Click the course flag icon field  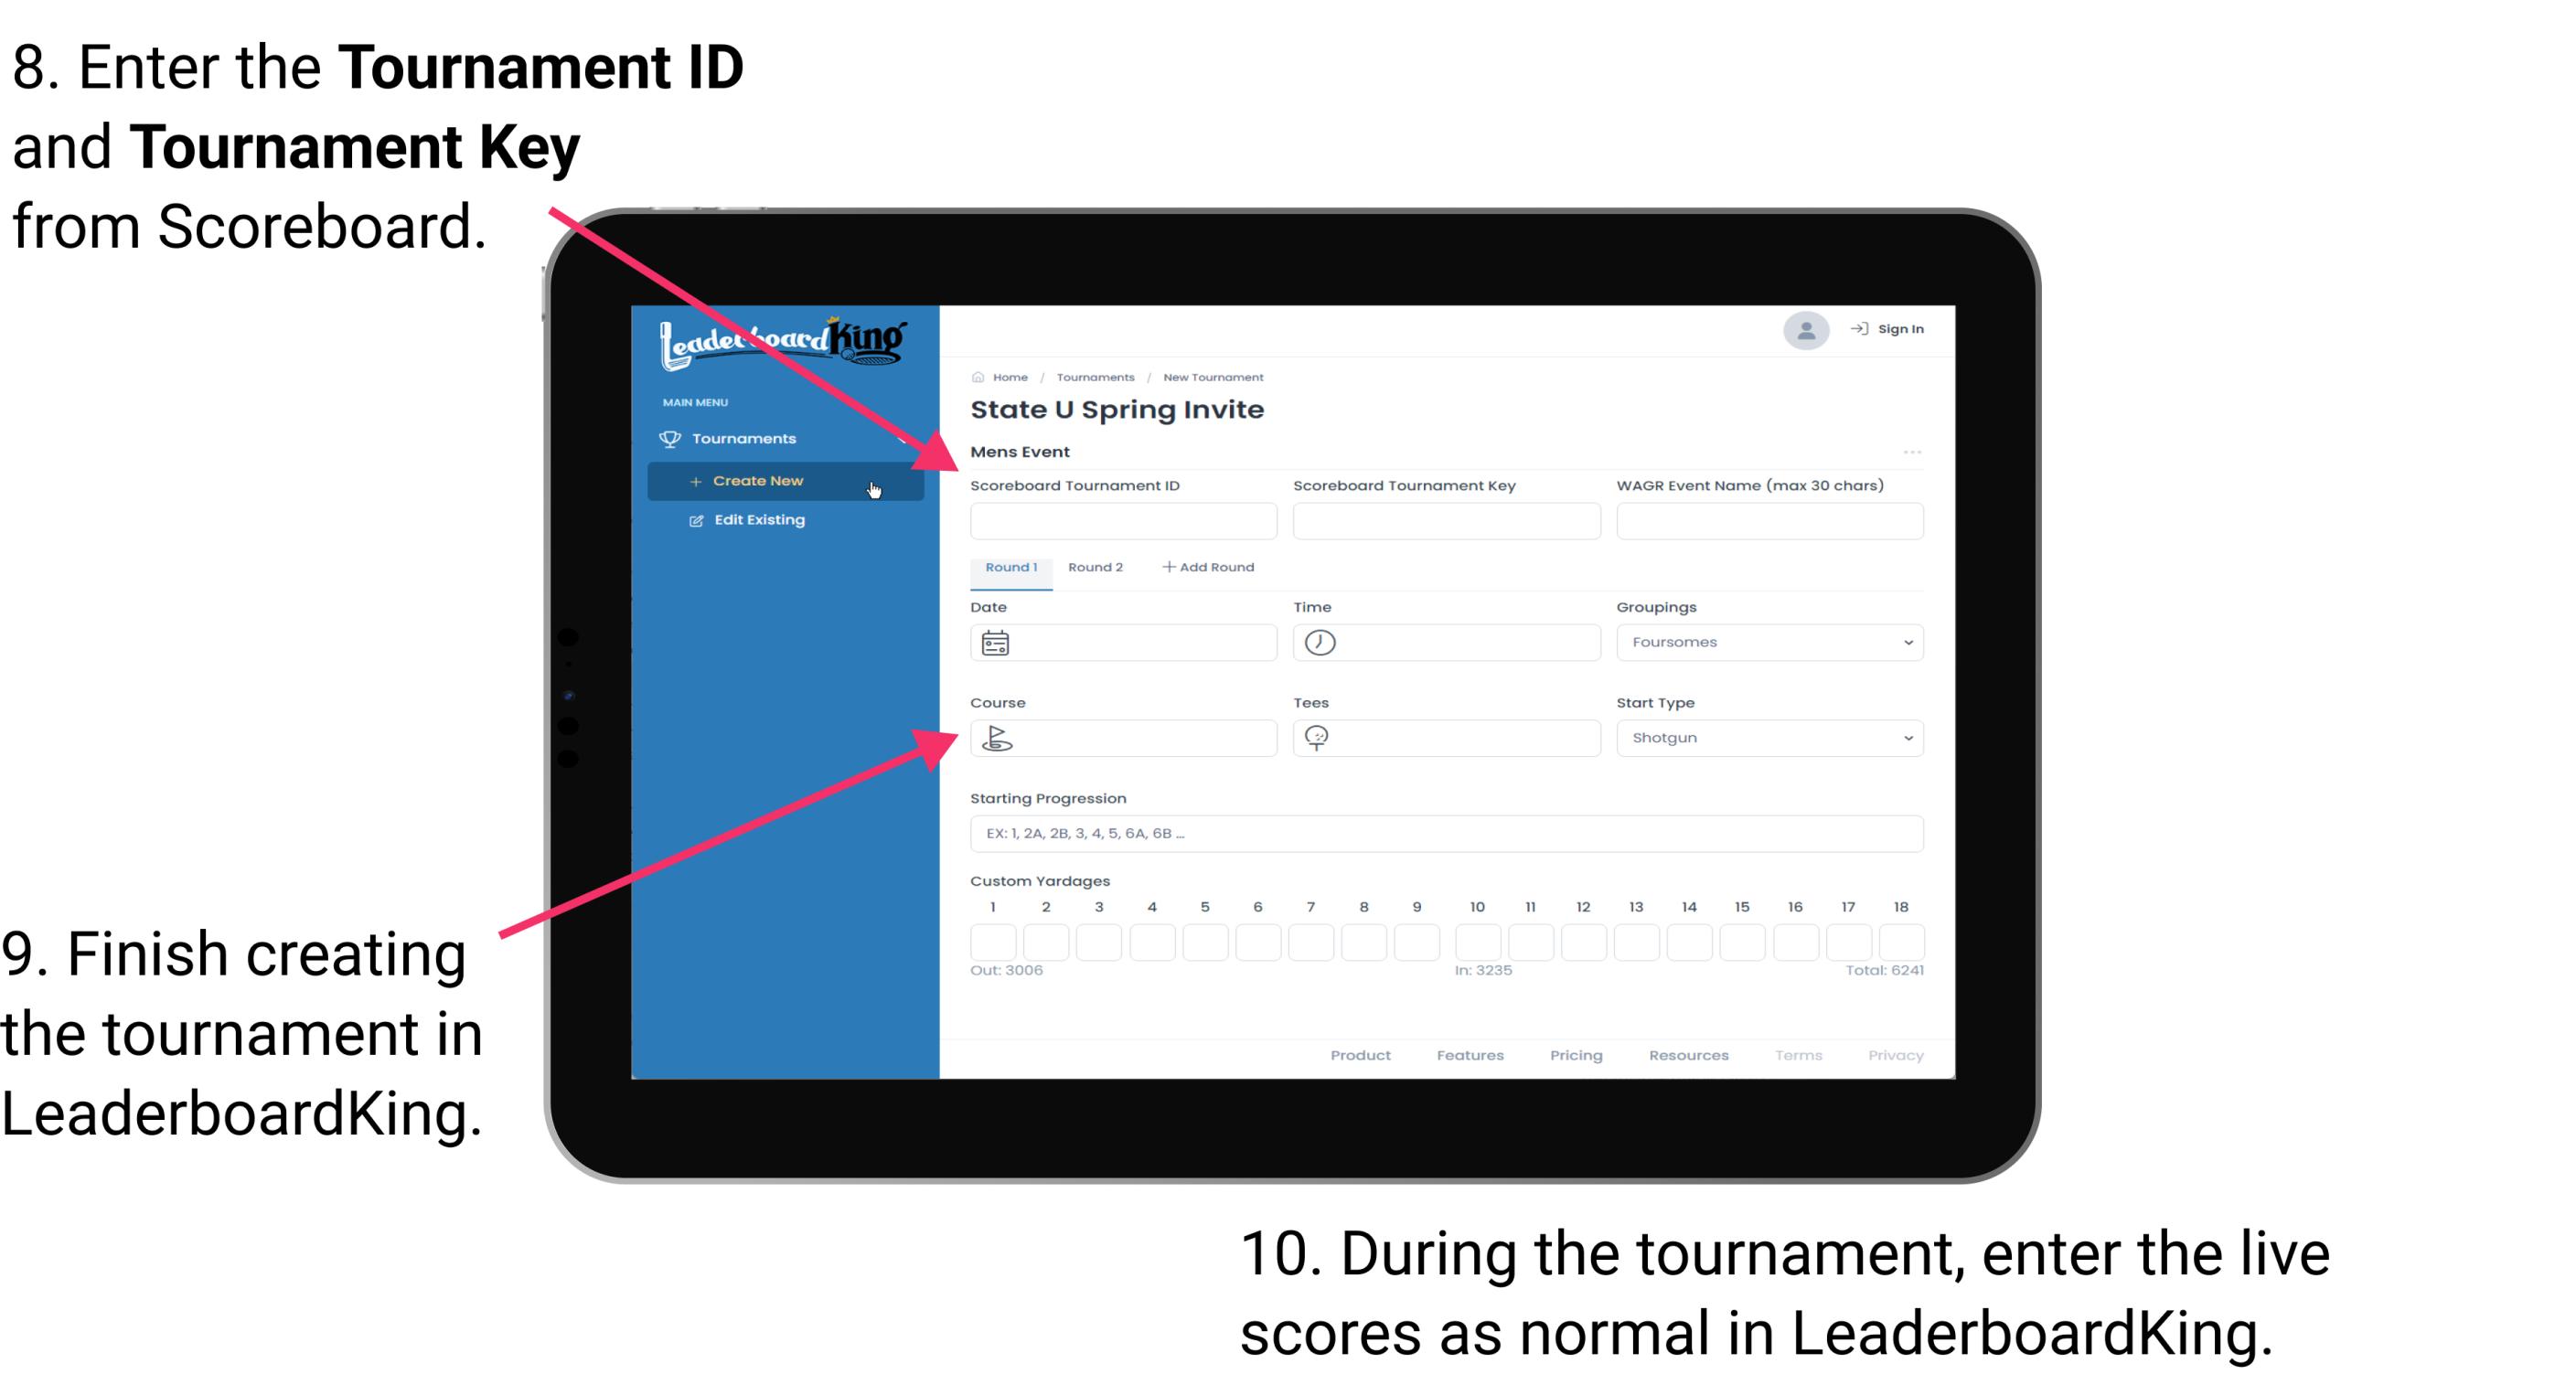pos(996,737)
